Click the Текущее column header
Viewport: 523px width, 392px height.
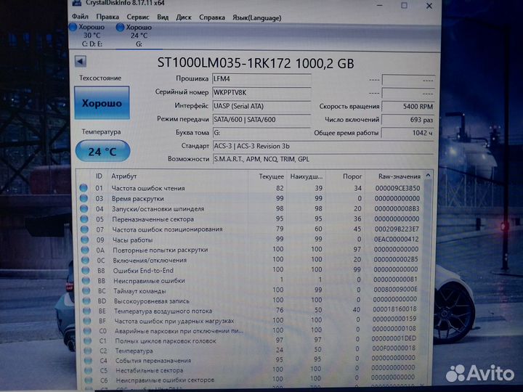(271, 176)
